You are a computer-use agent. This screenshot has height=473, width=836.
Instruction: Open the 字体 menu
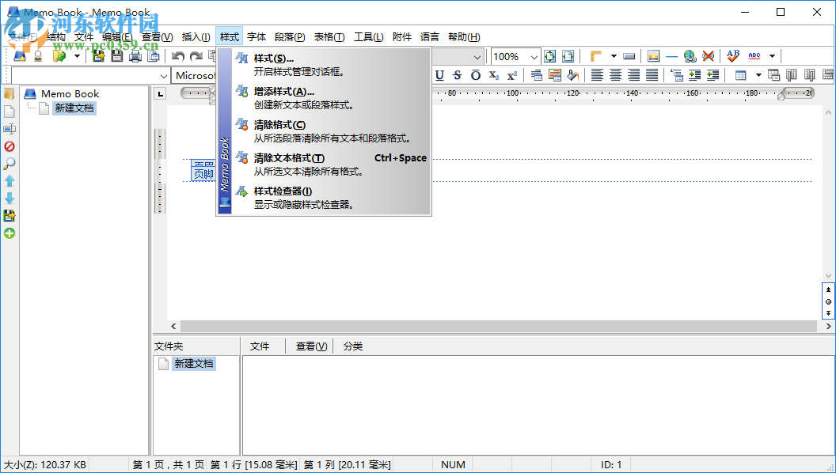(256, 36)
